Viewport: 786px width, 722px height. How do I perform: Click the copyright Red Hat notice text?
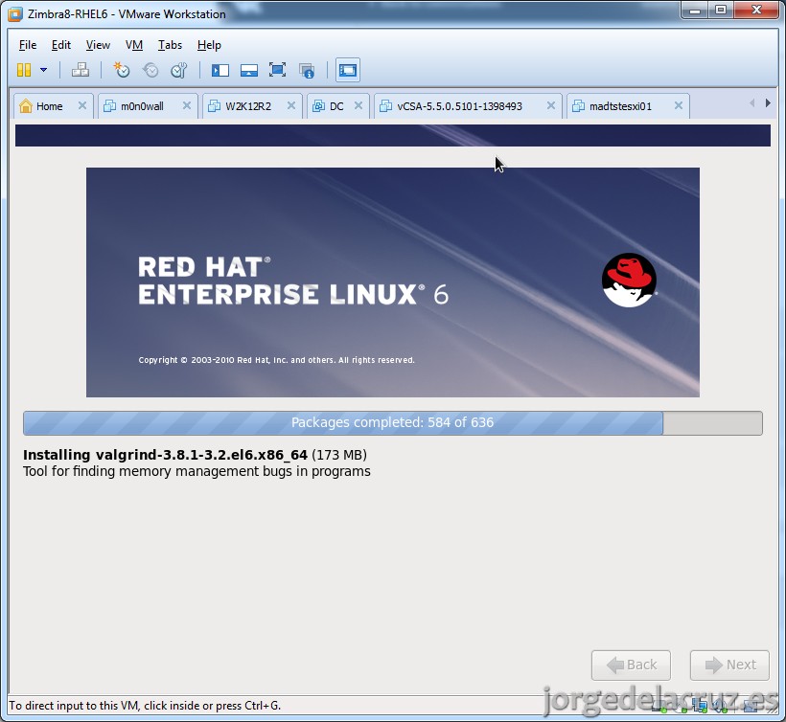pyautogui.click(x=276, y=360)
